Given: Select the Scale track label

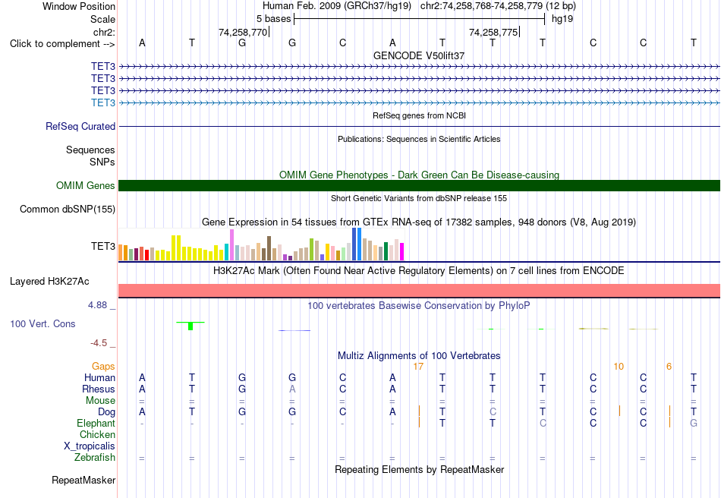Looking at the screenshot, I should (102, 19).
